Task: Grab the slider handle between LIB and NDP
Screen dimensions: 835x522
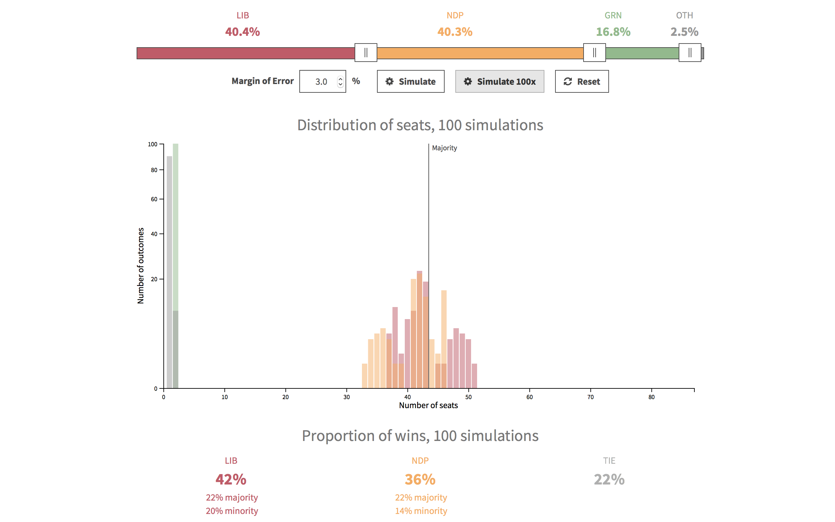Action: coord(366,53)
